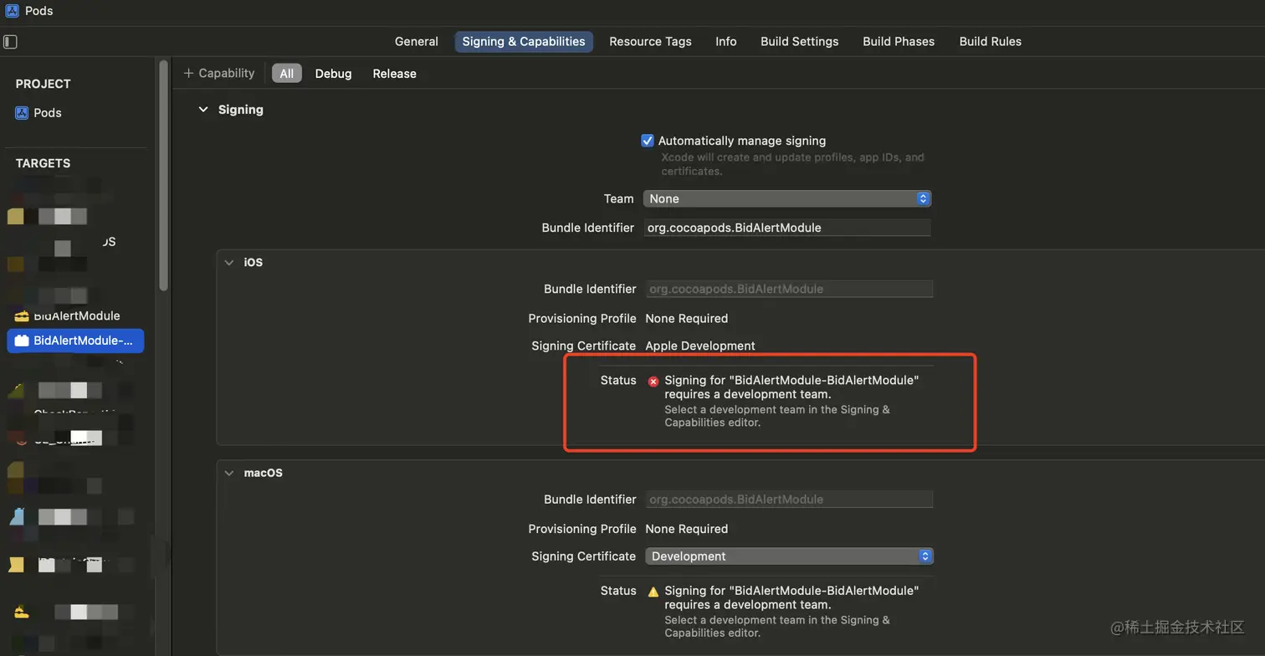1265x656 pixels.
Task: Collapse the iOS signing section
Action: click(228, 262)
